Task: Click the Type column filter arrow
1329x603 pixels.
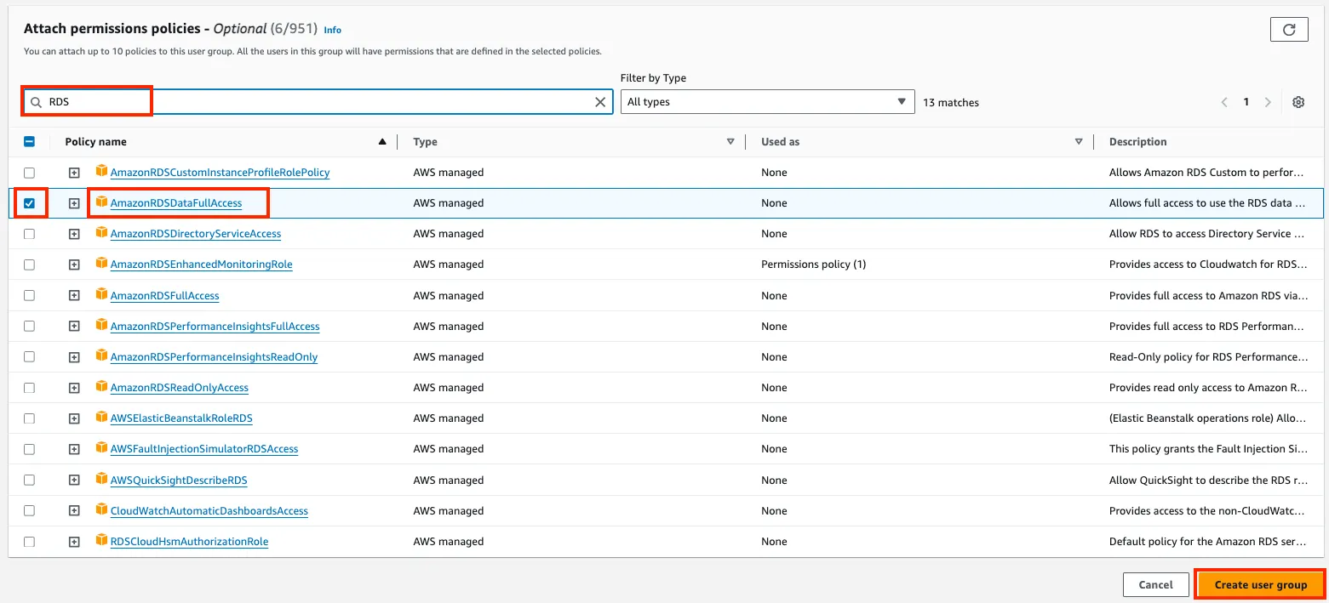Action: tap(730, 142)
